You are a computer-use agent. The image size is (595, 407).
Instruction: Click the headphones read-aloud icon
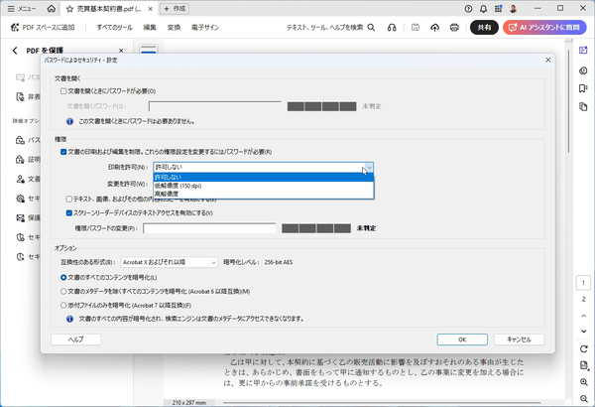coord(392,28)
